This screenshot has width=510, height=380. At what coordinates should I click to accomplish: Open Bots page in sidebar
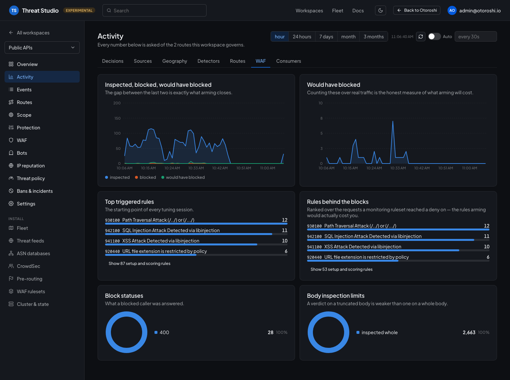pyautogui.click(x=42, y=153)
